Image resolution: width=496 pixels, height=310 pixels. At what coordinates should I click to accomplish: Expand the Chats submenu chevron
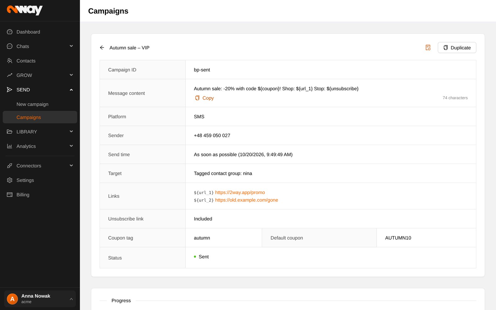click(x=71, y=46)
